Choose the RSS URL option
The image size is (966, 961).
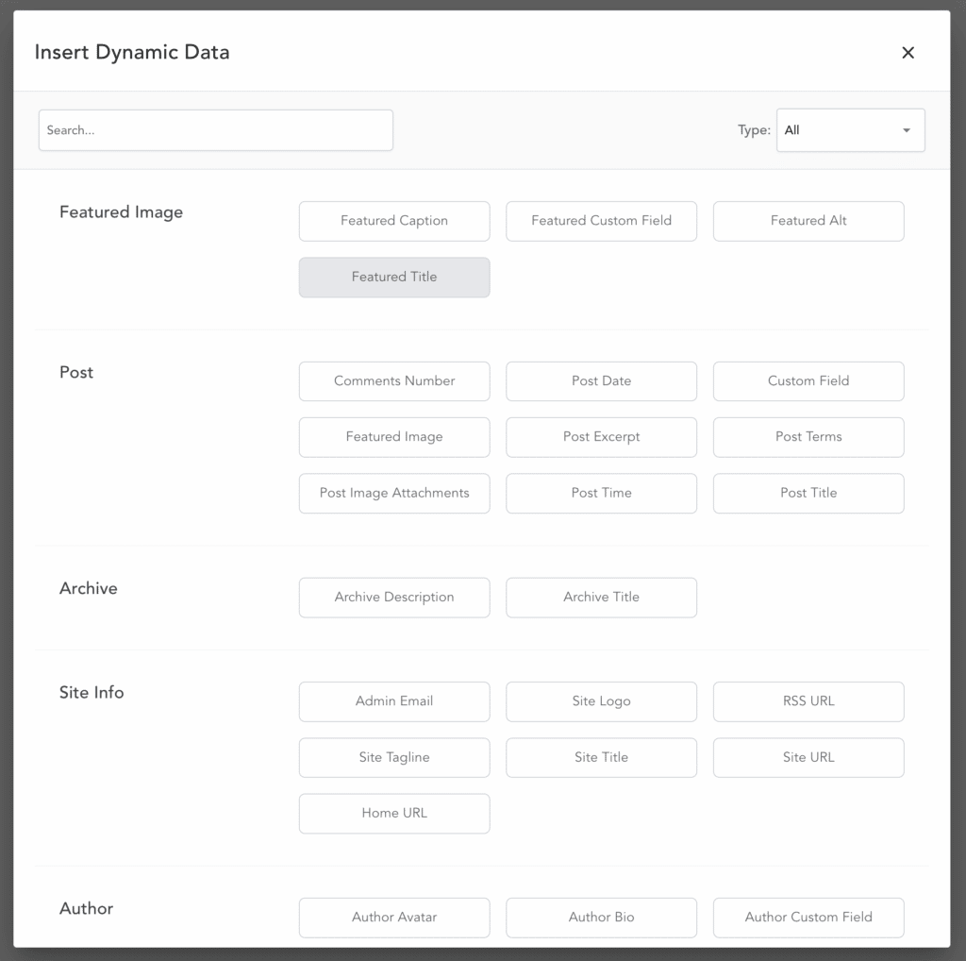[x=808, y=701]
